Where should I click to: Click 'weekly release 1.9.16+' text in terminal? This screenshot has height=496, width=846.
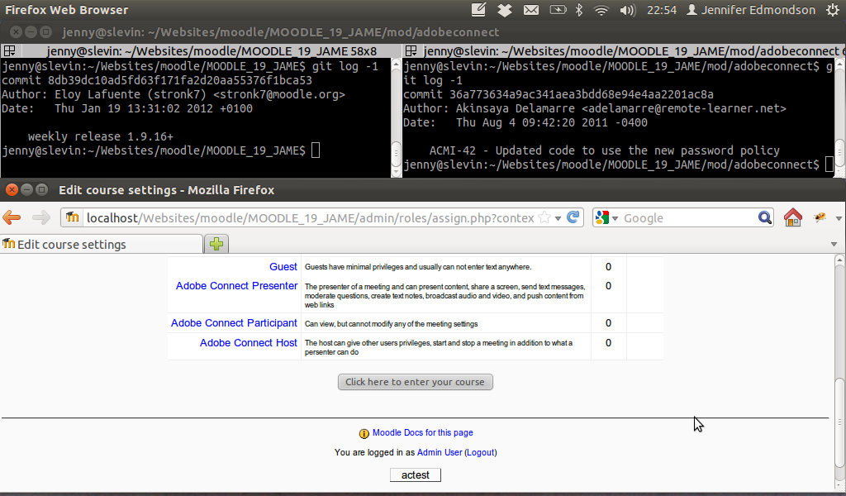coord(101,136)
